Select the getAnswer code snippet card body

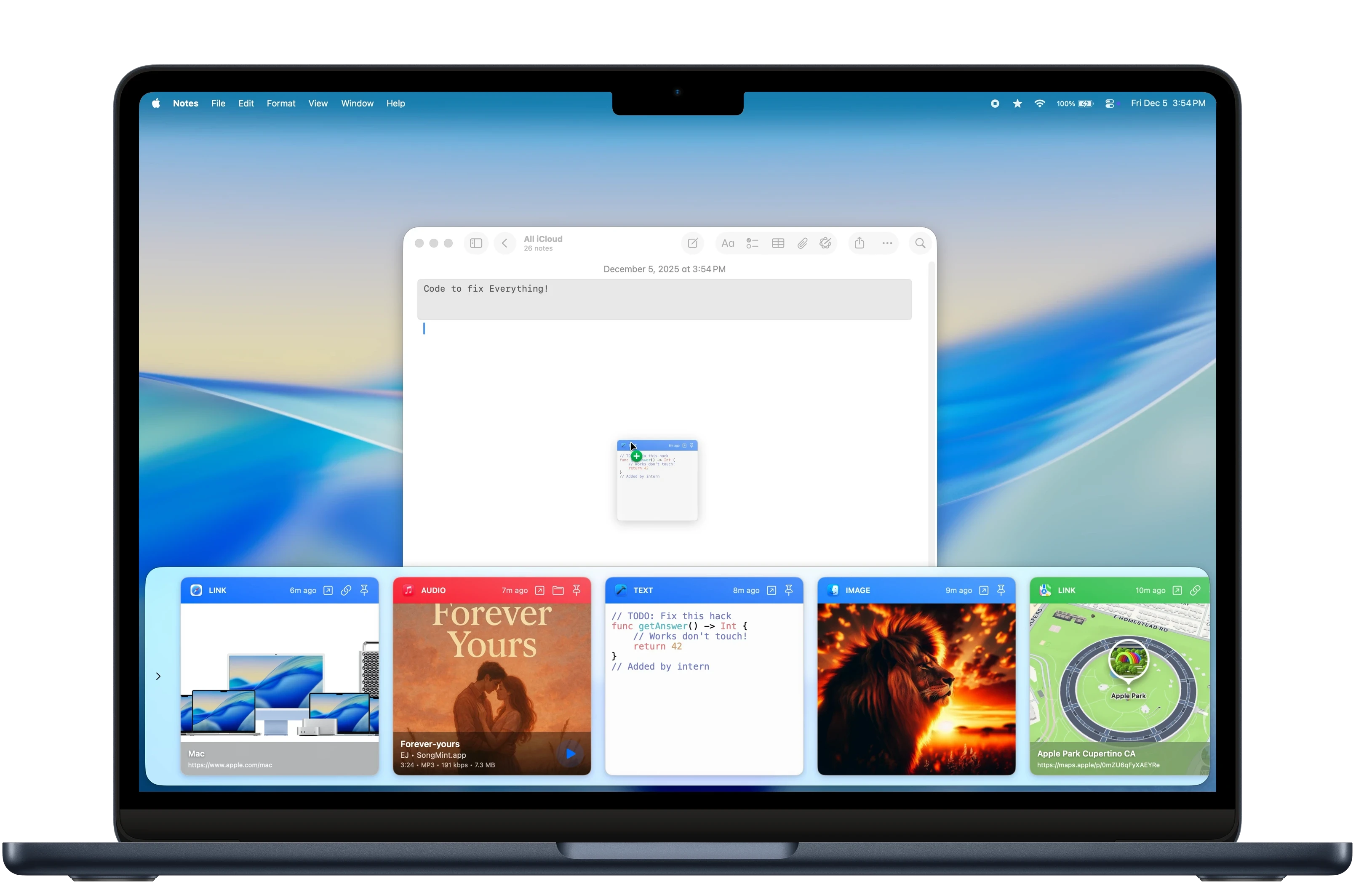(704, 689)
